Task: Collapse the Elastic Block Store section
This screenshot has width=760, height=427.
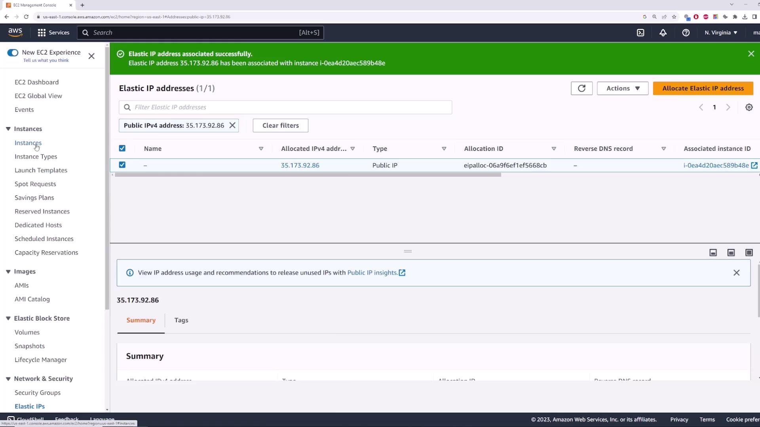Action: coord(8,318)
